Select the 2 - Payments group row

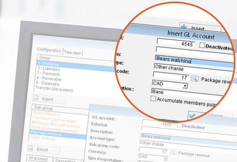[x=49, y=73]
